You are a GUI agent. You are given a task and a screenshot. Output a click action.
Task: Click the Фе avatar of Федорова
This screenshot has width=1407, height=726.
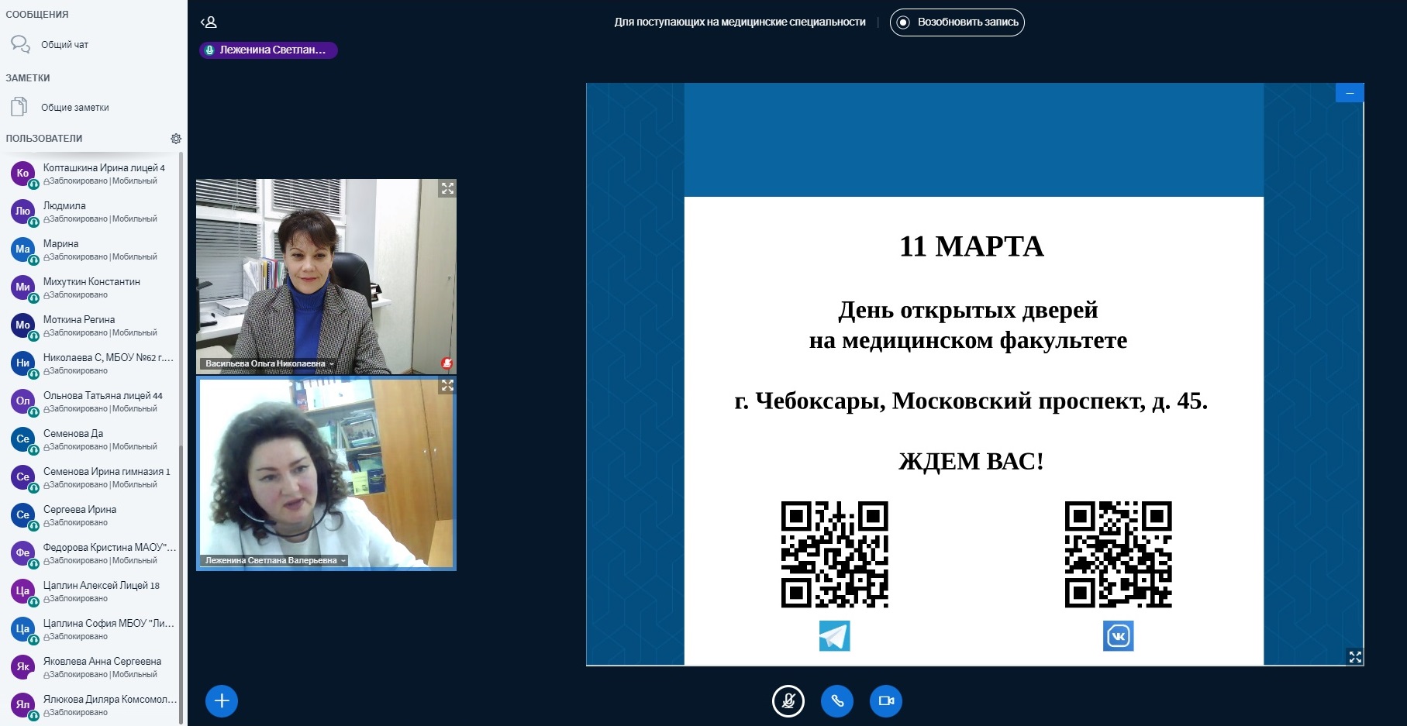(x=22, y=552)
